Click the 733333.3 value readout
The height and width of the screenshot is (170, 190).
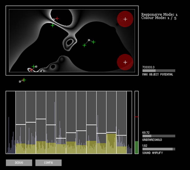pyautogui.click(x=148, y=67)
